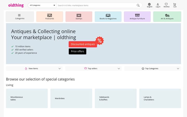Select the Stamps category label
The height and width of the screenshot is (117, 187).
(79, 19)
